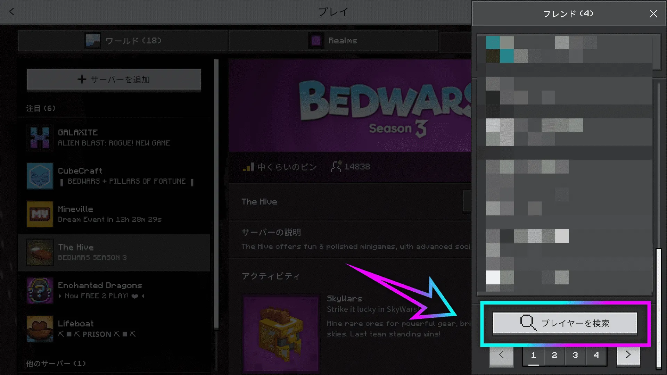
Task: Click the world icon in ワールド tab
Action: [x=93, y=41]
